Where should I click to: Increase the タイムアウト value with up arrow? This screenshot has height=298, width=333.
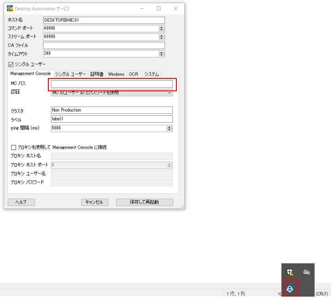click(162, 52)
